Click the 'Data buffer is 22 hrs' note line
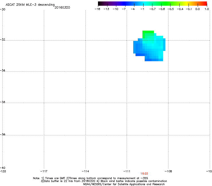Image resolution: width=212 pixels, height=186 pixels. pyautogui.click(x=104, y=181)
